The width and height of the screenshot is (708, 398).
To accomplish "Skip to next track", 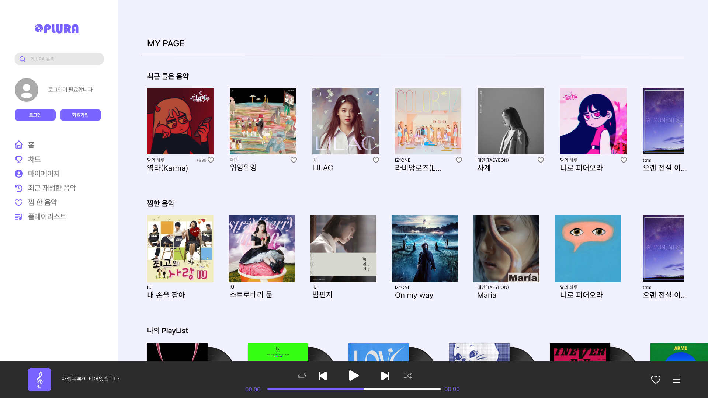I will [x=385, y=376].
